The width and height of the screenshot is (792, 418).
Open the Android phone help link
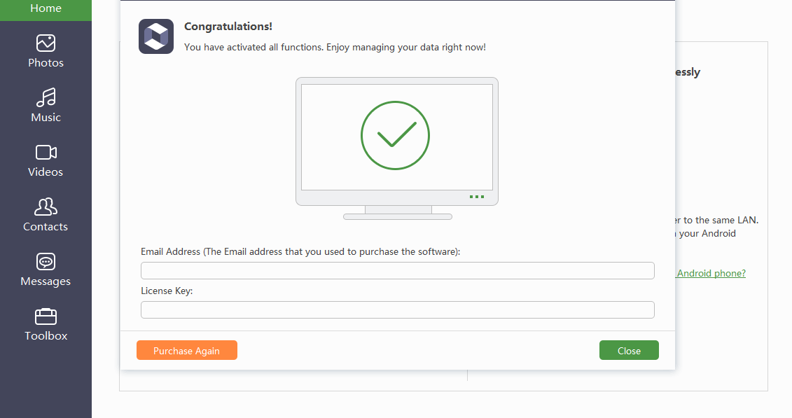[x=710, y=273]
